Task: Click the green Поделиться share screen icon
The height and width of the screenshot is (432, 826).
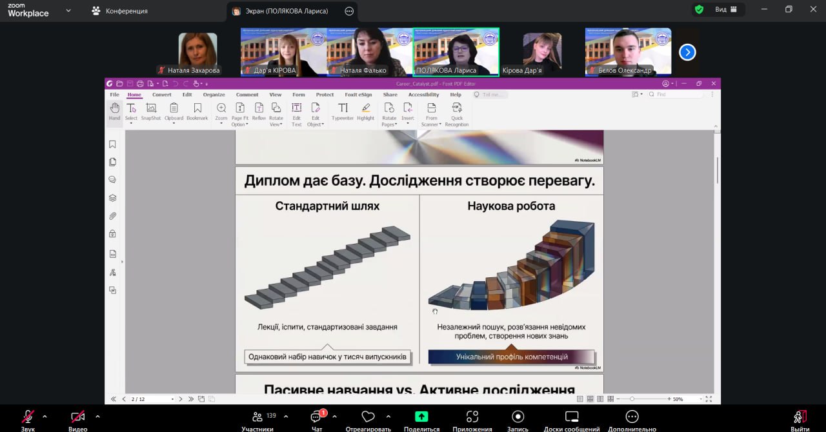Action: point(421,417)
